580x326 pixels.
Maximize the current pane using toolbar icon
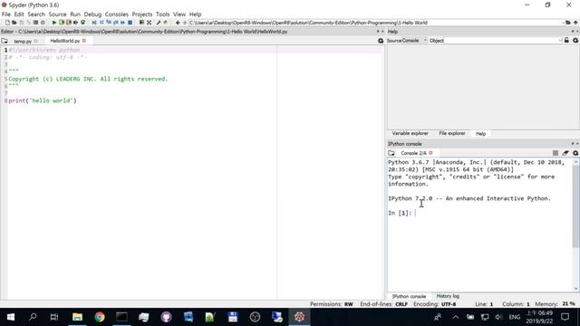[141, 23]
